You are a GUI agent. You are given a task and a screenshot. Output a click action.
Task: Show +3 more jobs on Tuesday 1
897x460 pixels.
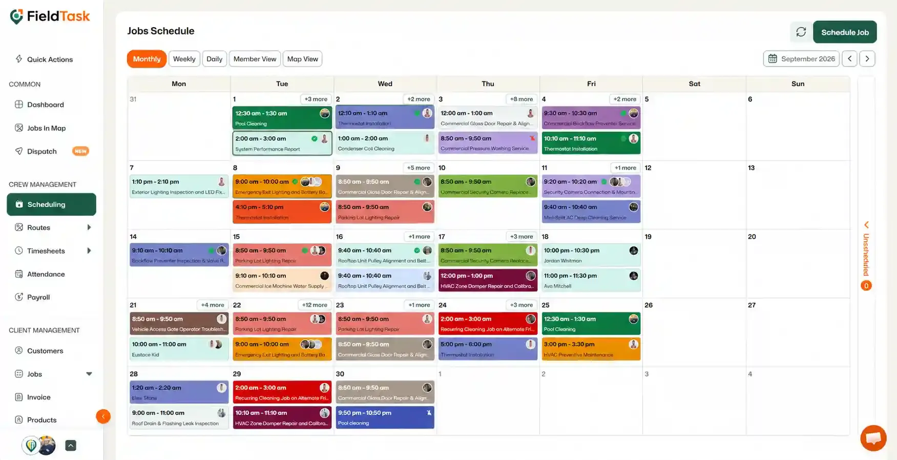316,99
